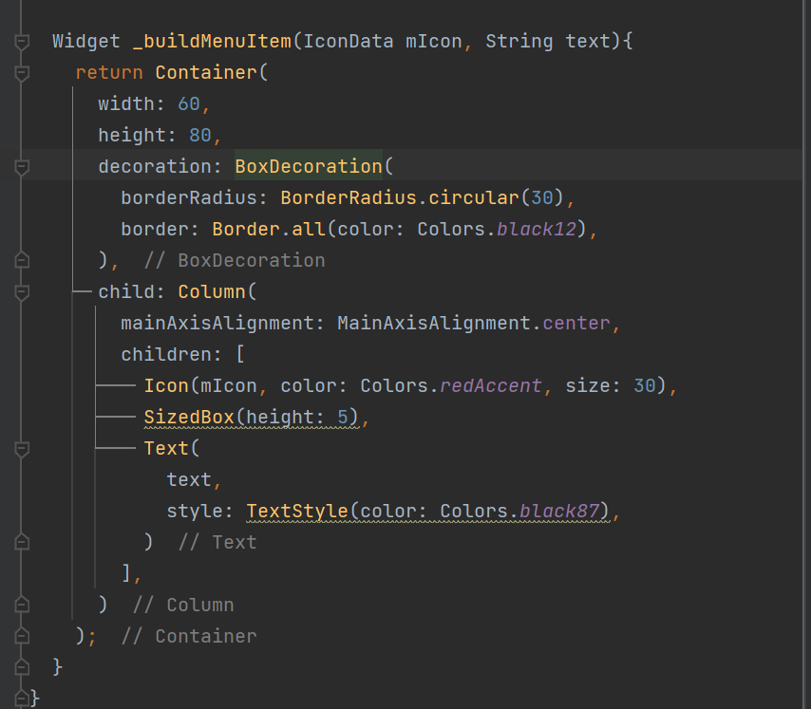This screenshot has height=709, width=811.
Task: Click the fold end marker at // BoxDecoration
Action: tap(22, 260)
